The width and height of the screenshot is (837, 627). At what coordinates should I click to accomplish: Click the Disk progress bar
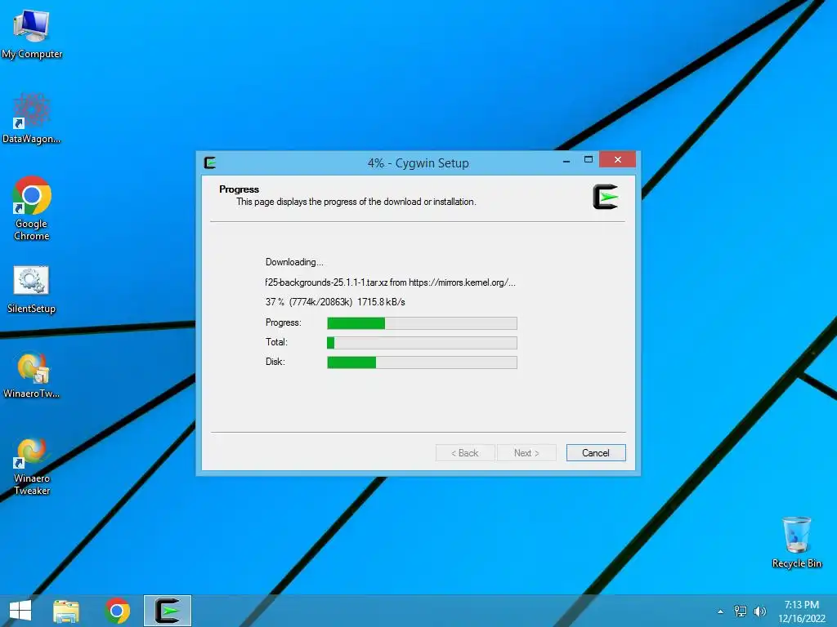pos(422,362)
